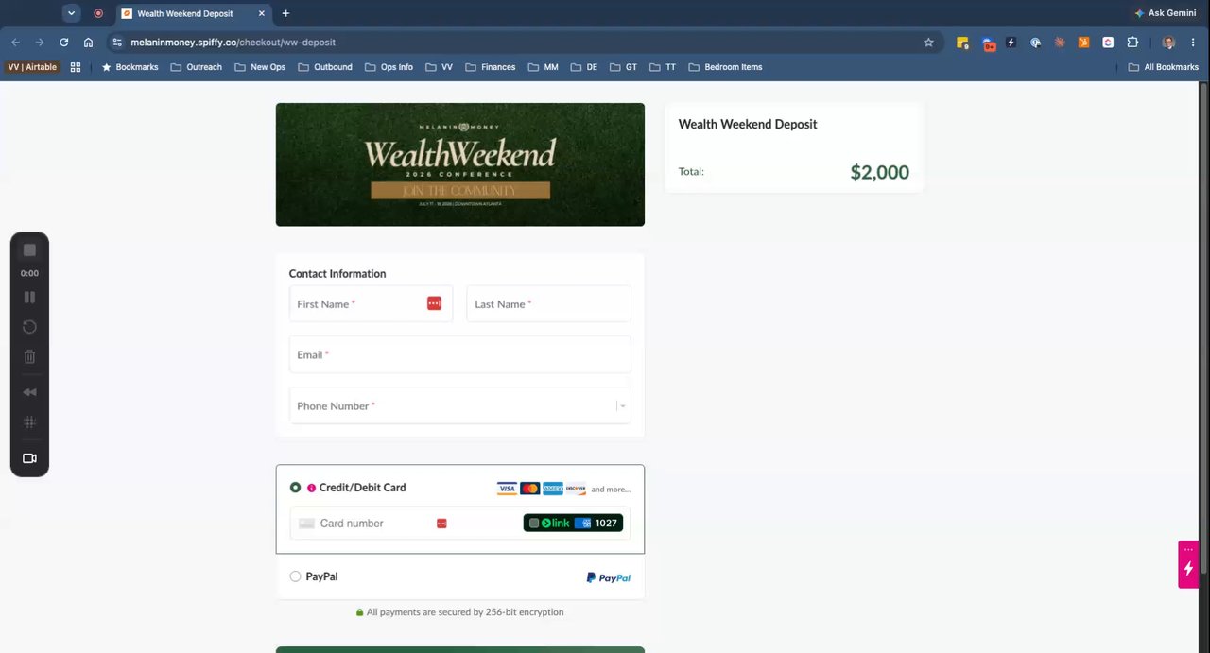
Task: Click the grid effects icon in recorder
Action: tap(29, 422)
